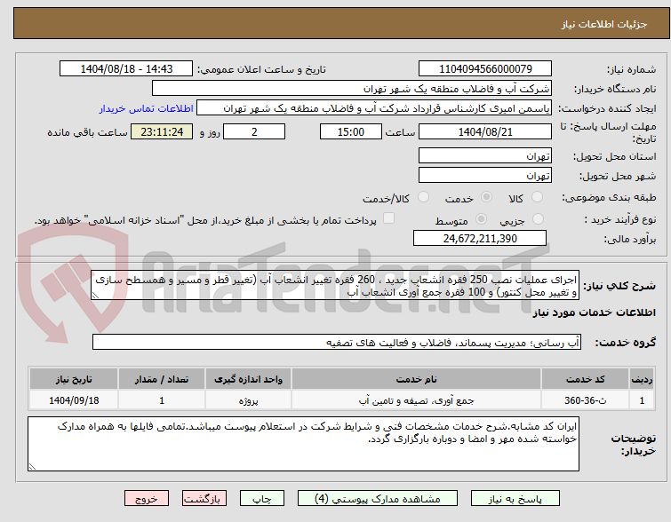The height and width of the screenshot is (522, 671).
Task: Click the توضیحات خریدار text area
Action: click(x=303, y=444)
